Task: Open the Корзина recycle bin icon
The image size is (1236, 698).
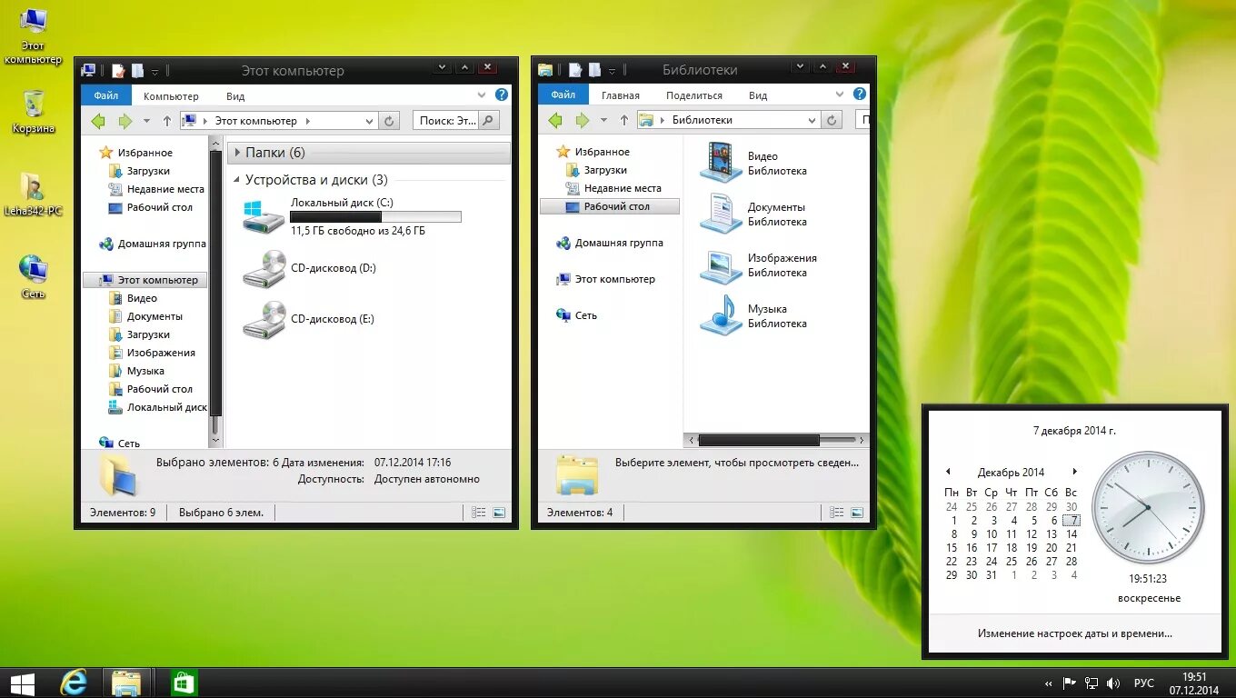Action: [x=34, y=112]
